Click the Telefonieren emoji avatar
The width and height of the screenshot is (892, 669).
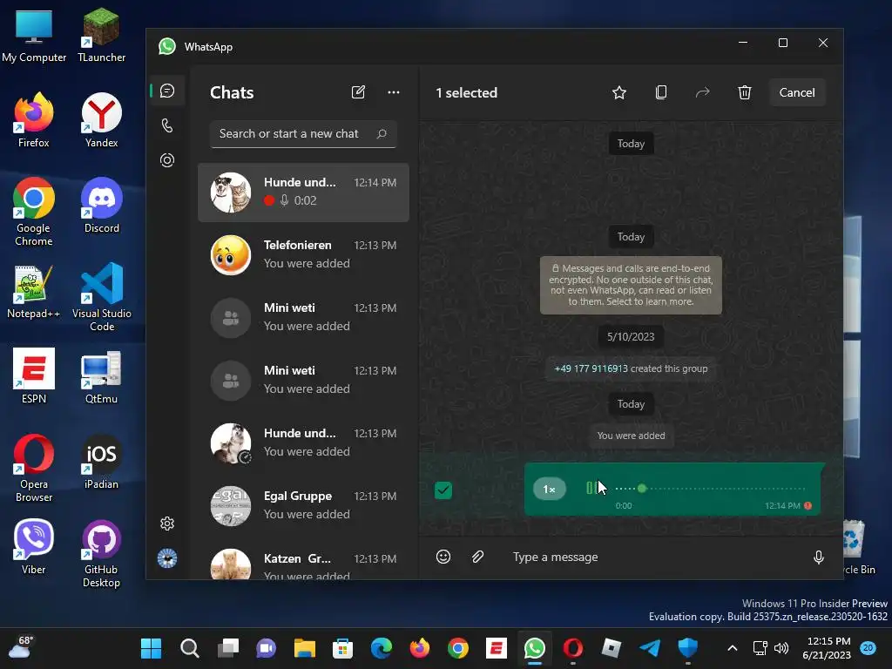click(230, 255)
